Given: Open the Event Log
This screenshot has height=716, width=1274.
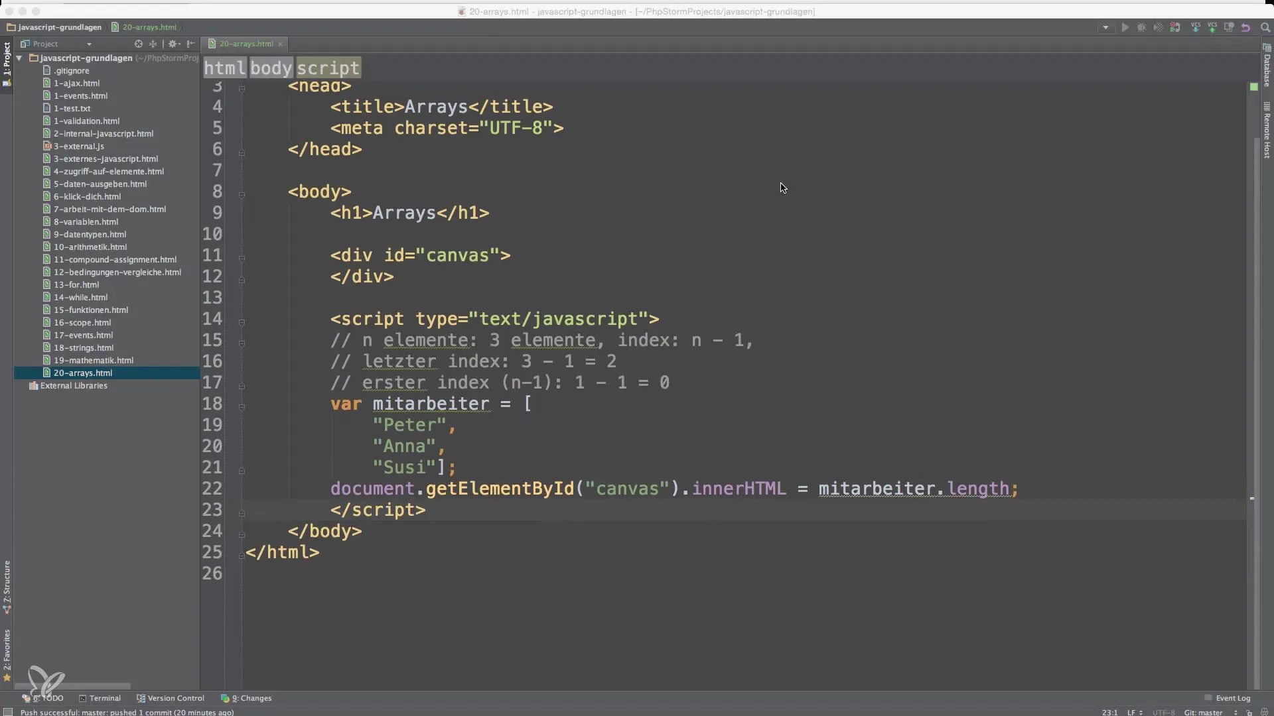Looking at the screenshot, I should [x=1228, y=698].
